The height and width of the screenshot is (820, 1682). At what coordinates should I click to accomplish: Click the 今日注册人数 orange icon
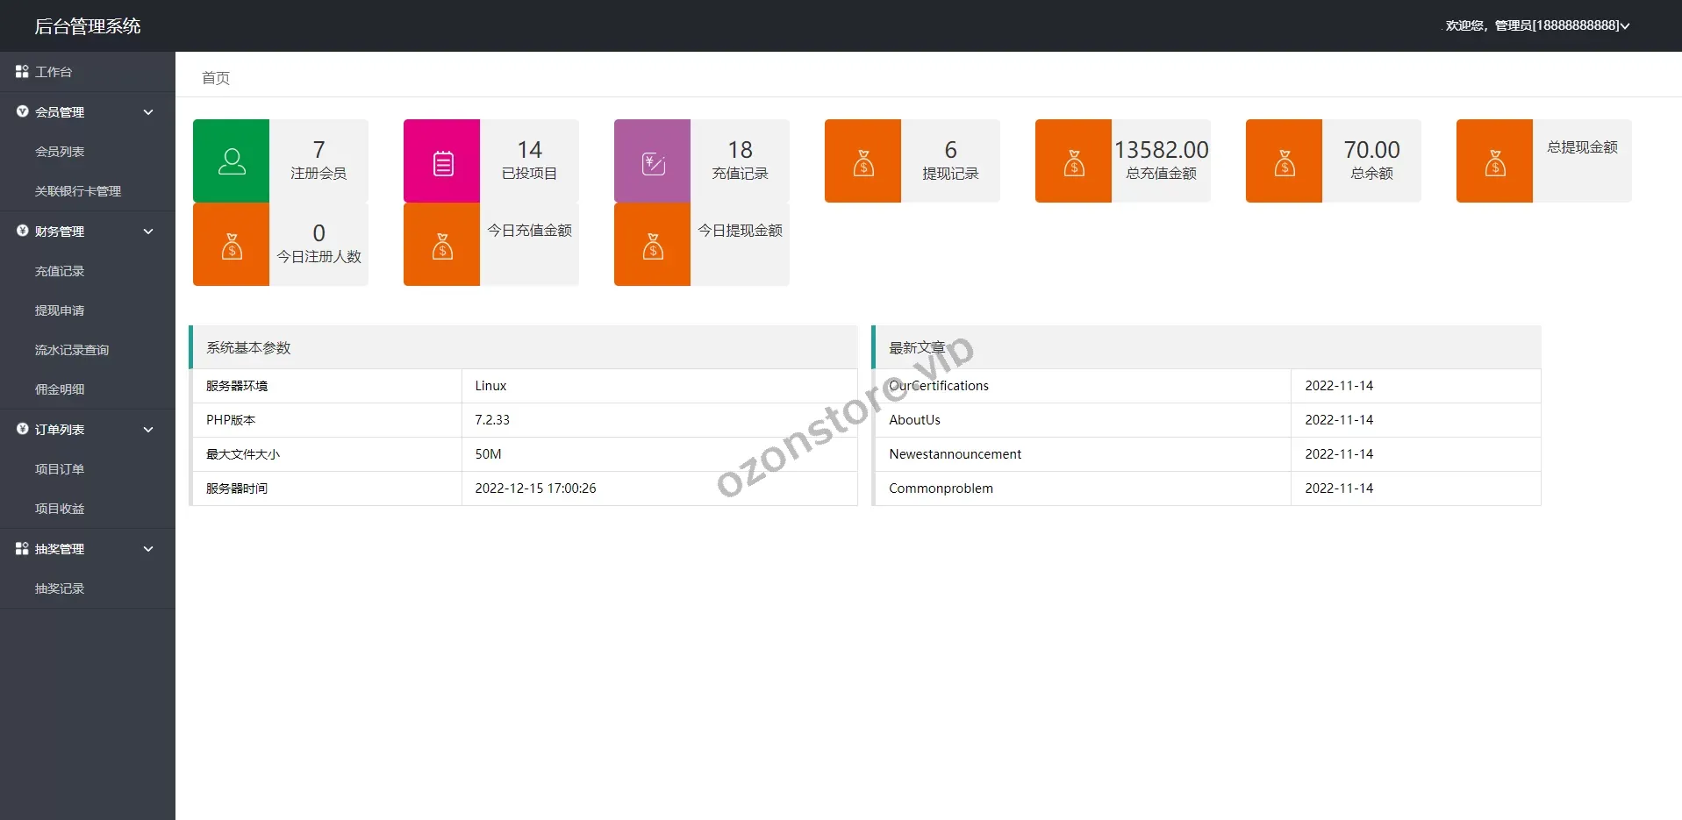pos(232,246)
